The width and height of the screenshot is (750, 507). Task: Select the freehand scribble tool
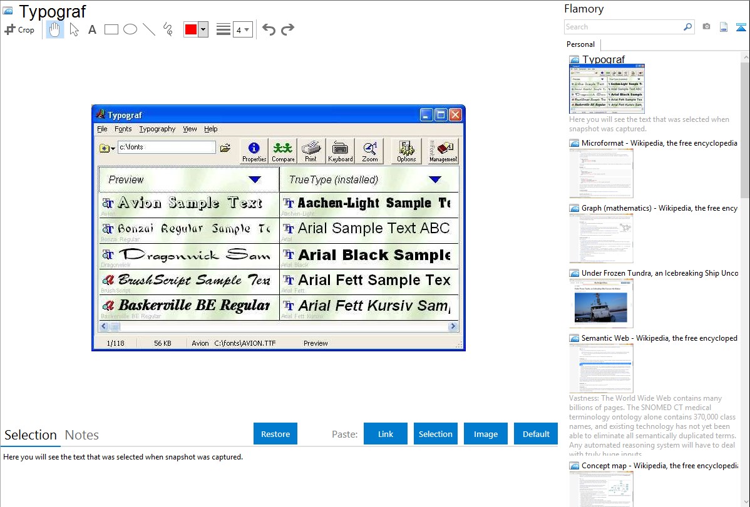[168, 29]
